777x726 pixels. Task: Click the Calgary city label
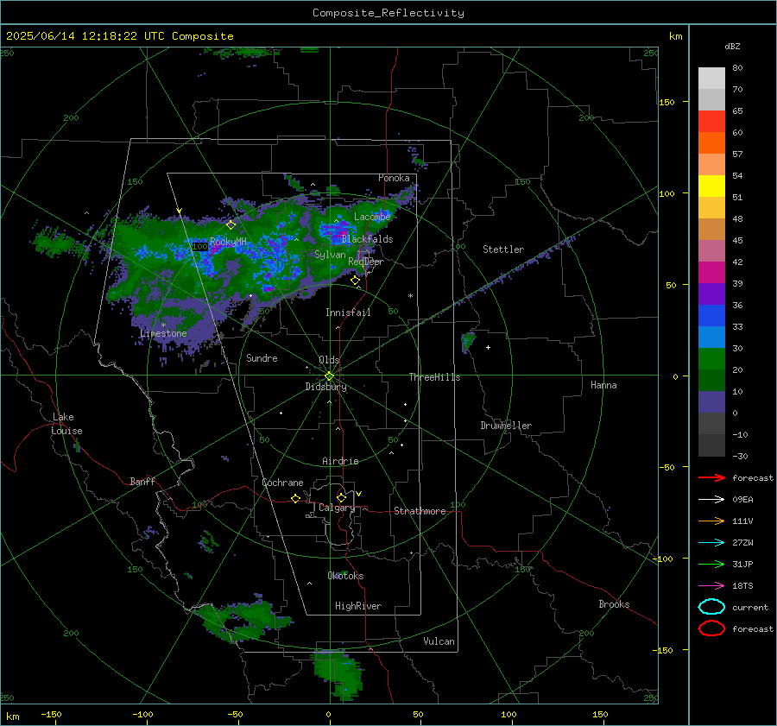[x=337, y=508]
